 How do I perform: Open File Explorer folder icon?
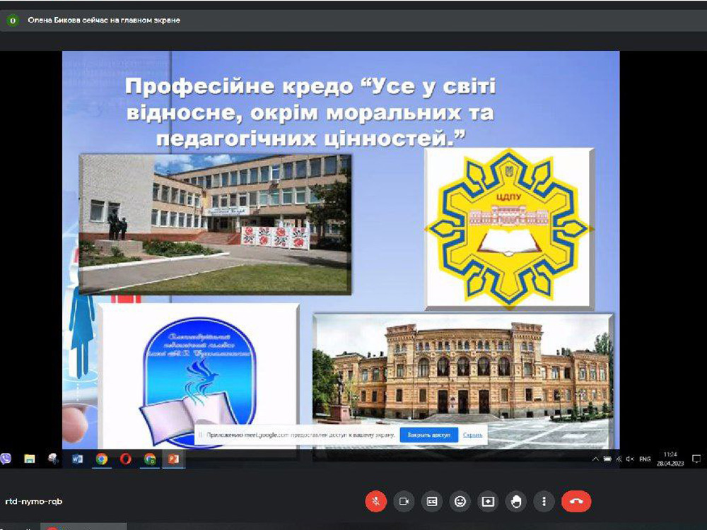click(x=30, y=459)
